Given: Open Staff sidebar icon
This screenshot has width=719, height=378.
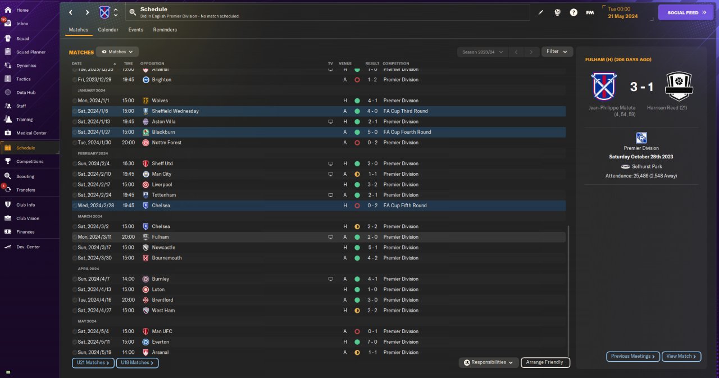Looking at the screenshot, I should 8,106.
